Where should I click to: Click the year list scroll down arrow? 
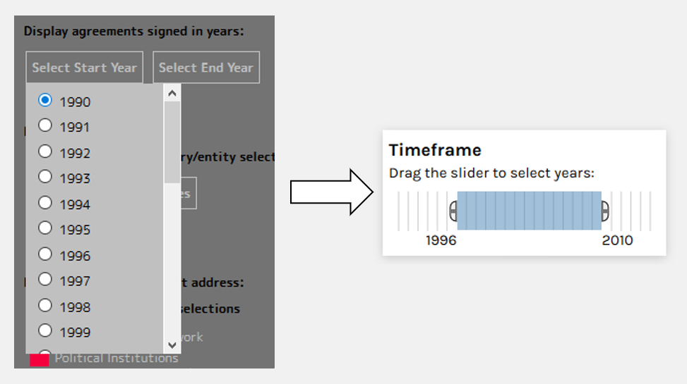172,345
